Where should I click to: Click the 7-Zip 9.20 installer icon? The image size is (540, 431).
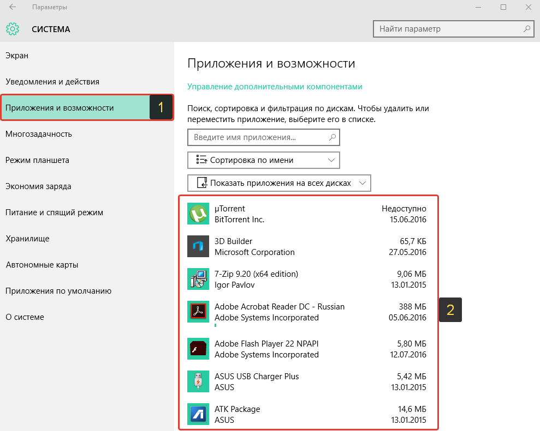[198, 279]
